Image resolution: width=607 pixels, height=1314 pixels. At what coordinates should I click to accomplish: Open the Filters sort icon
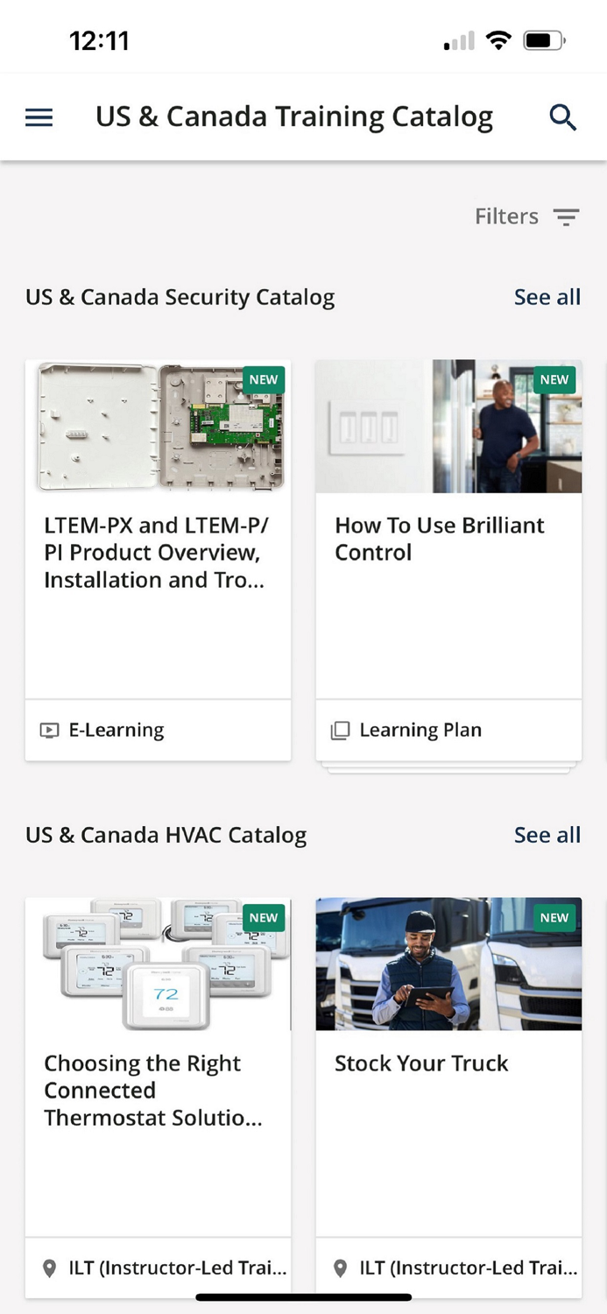click(x=567, y=217)
